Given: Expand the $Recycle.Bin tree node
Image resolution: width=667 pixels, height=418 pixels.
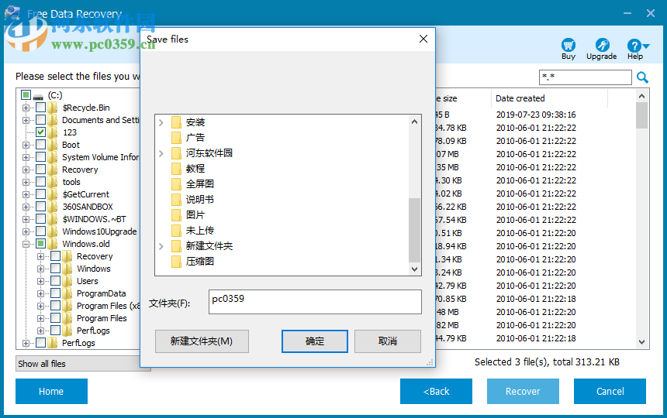Looking at the screenshot, I should pos(26,108).
